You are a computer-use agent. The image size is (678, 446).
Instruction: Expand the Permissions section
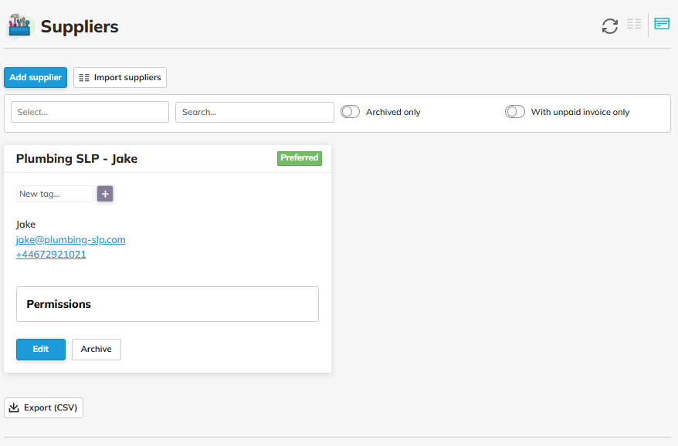[x=167, y=304]
